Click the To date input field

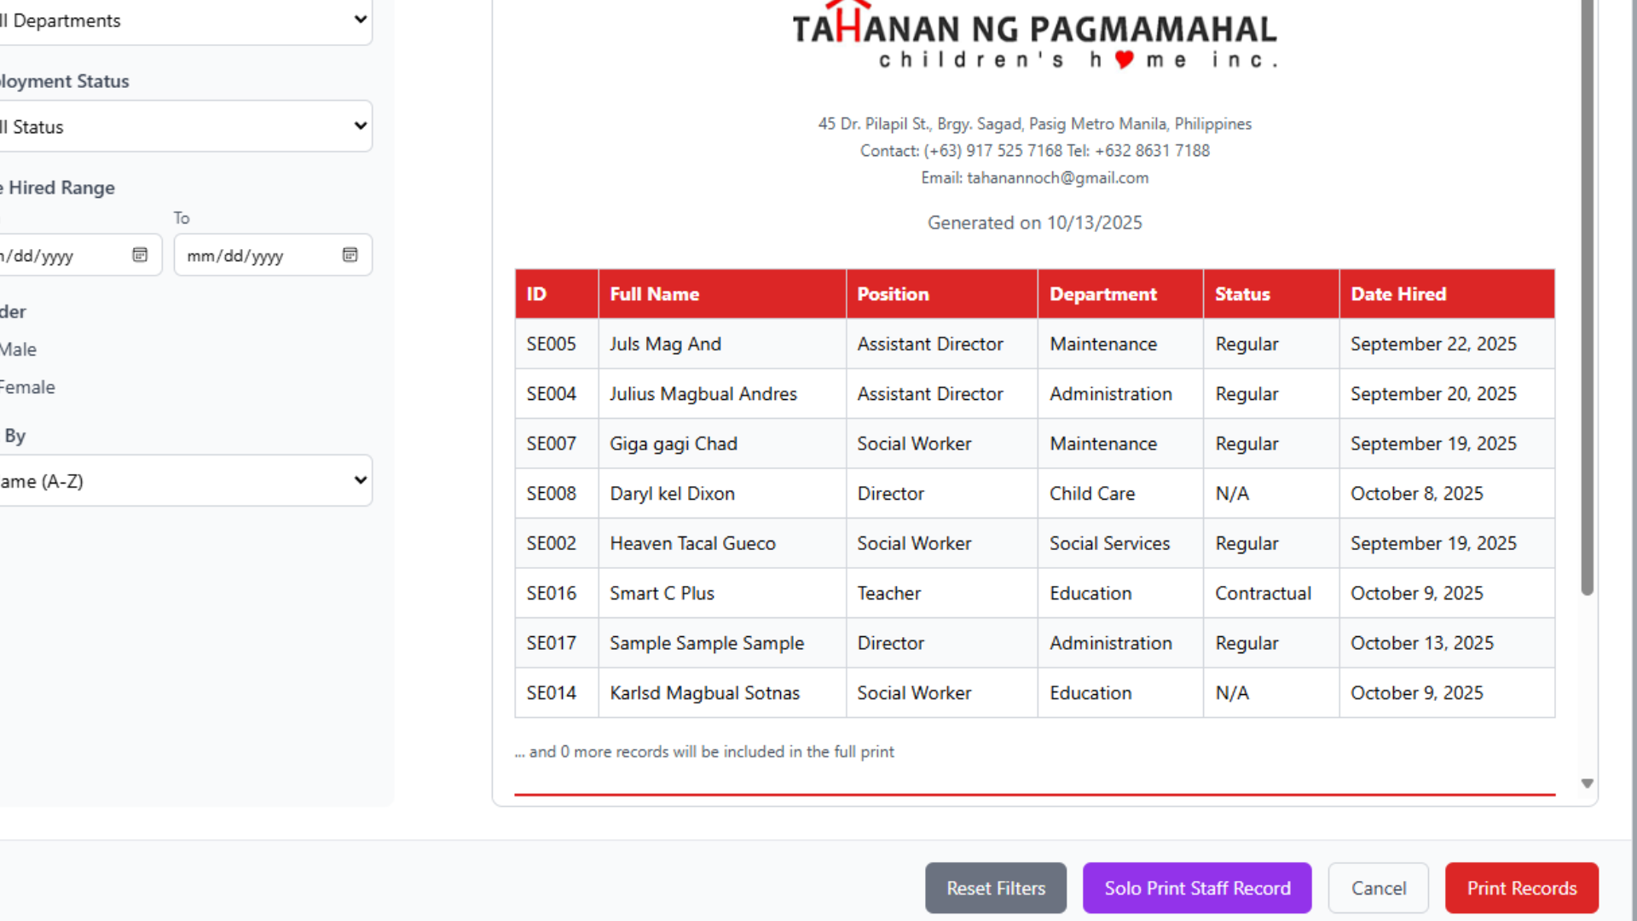point(256,256)
